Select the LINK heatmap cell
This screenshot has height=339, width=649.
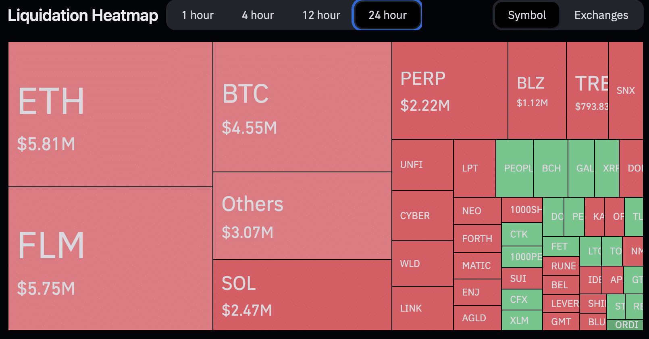pyautogui.click(x=422, y=308)
